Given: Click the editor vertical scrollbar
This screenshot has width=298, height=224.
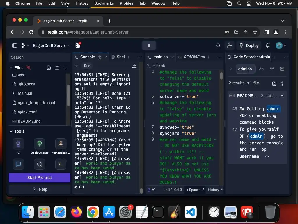Looking at the screenshot, I should (x=221, y=76).
